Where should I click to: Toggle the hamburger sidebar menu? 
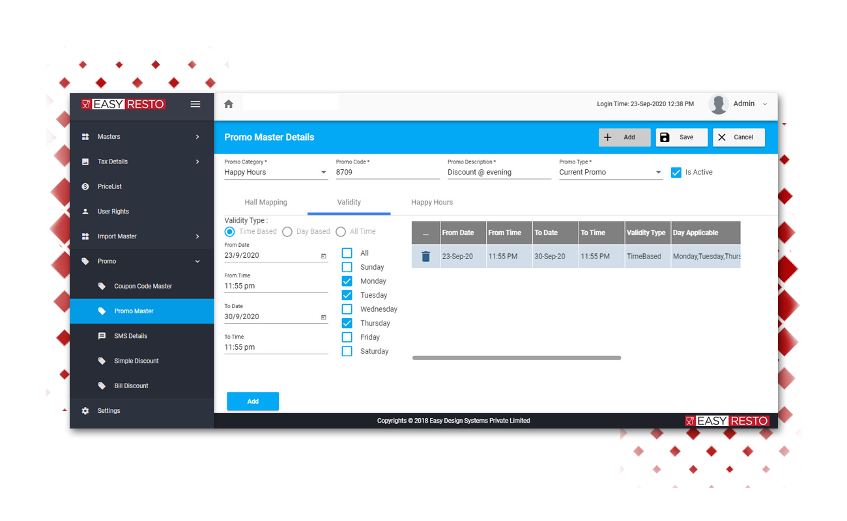[195, 104]
